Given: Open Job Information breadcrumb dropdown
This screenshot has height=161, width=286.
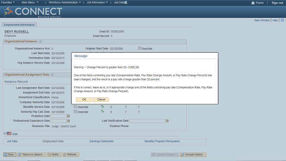Looking at the screenshot, I should click(x=97, y=3).
